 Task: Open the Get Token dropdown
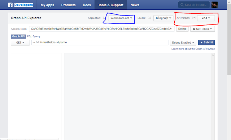(x=202, y=29)
